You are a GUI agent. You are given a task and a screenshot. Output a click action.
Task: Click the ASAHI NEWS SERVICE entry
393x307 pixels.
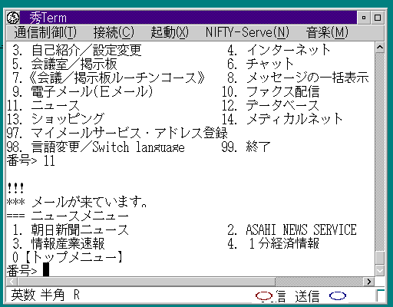(301, 229)
